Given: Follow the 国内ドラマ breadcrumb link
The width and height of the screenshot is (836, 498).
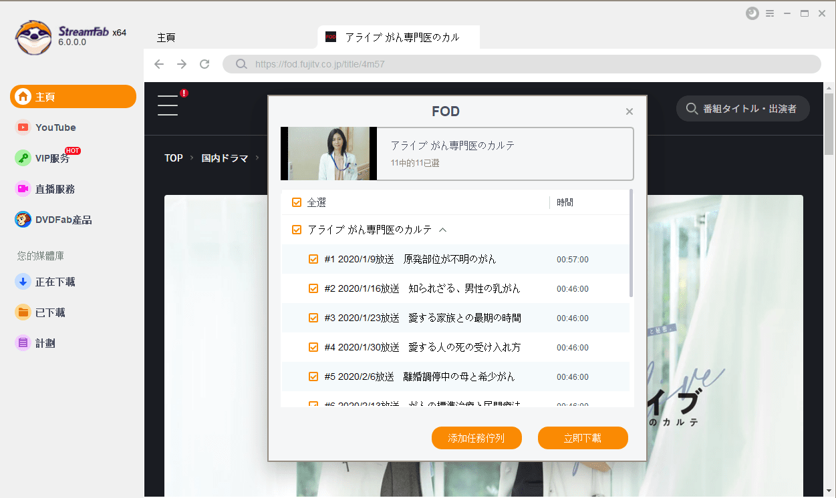Looking at the screenshot, I should click(225, 158).
